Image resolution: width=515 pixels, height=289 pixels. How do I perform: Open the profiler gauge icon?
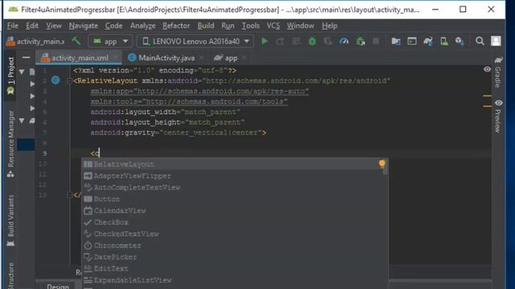click(x=344, y=41)
